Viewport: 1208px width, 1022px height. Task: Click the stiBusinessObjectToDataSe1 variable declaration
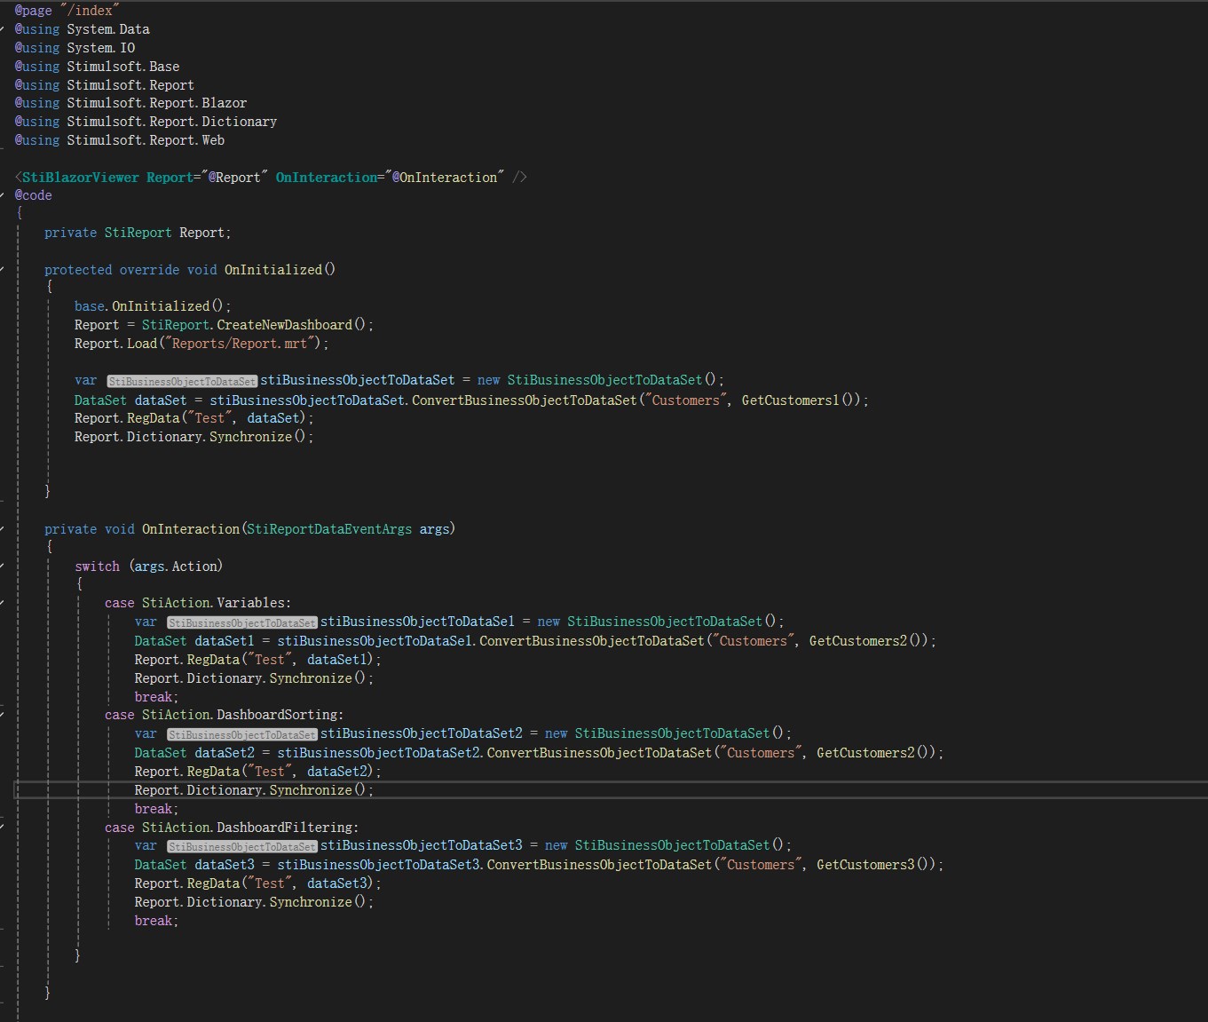click(x=417, y=622)
